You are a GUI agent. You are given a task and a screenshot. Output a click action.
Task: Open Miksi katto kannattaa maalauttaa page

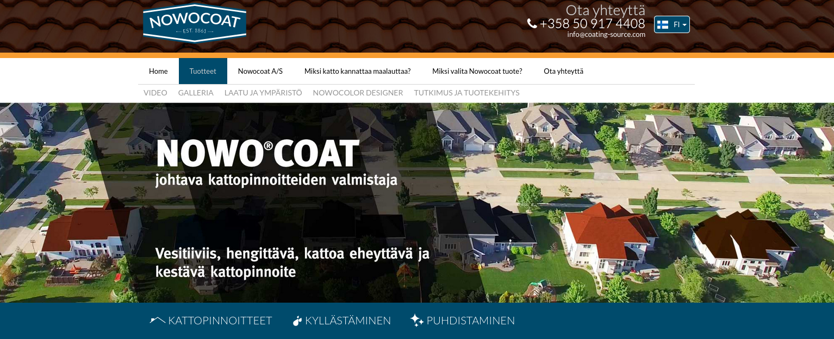(x=357, y=71)
